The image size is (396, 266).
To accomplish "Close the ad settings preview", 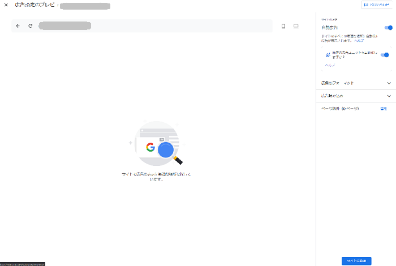I will pos(6,5).
